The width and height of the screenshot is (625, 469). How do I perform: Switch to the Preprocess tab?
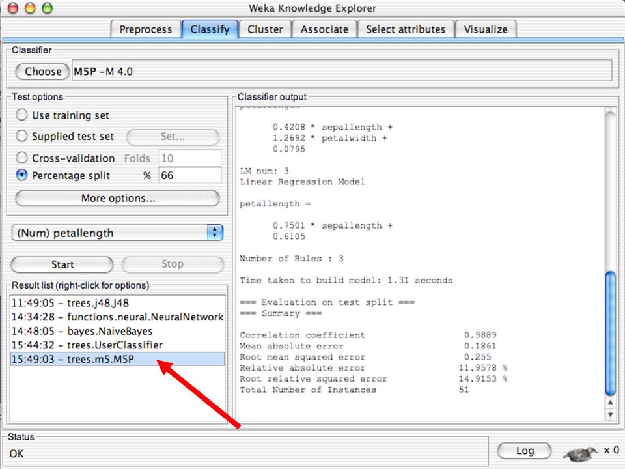pyautogui.click(x=145, y=29)
